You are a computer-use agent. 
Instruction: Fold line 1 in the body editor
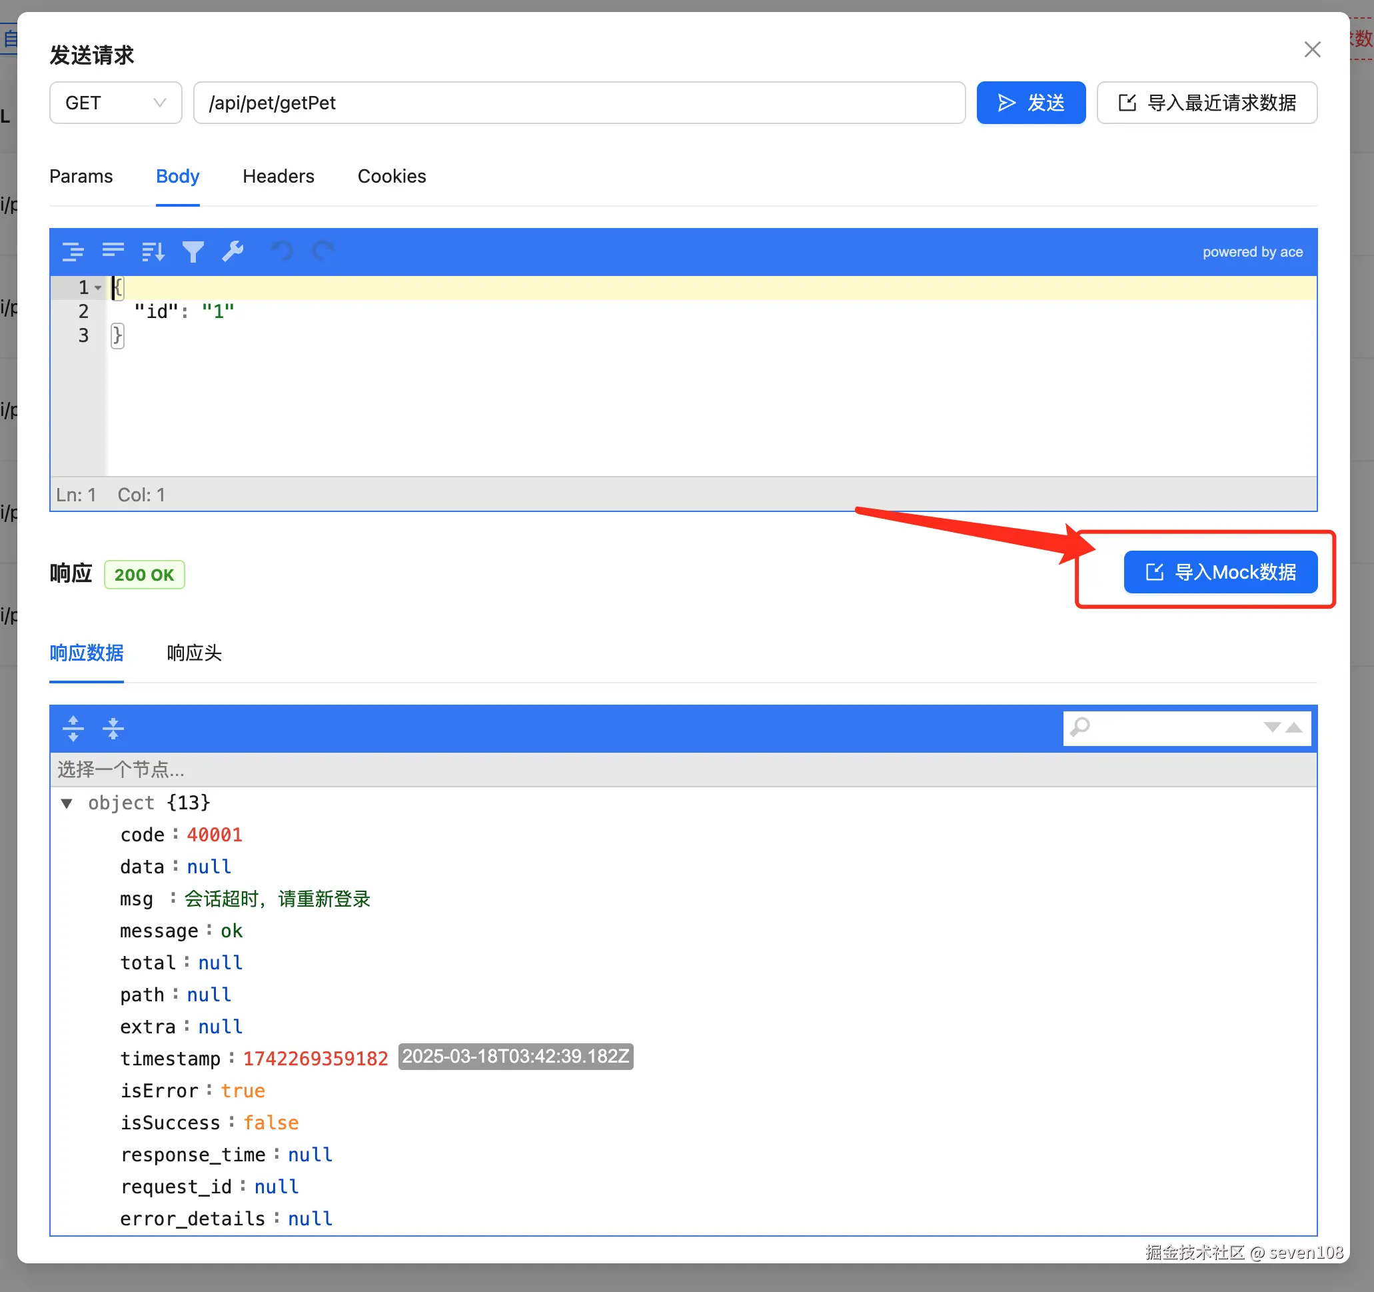[x=98, y=288]
